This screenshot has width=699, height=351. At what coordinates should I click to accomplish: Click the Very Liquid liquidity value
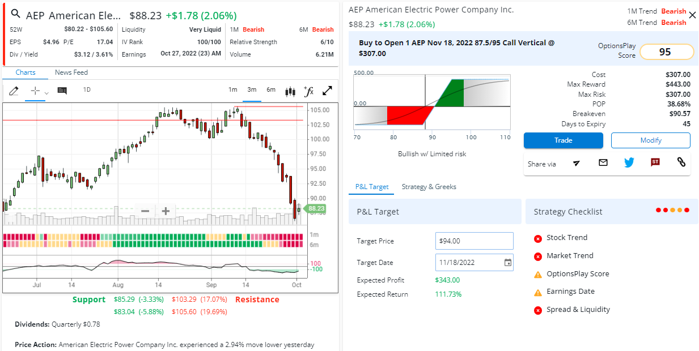(x=205, y=29)
